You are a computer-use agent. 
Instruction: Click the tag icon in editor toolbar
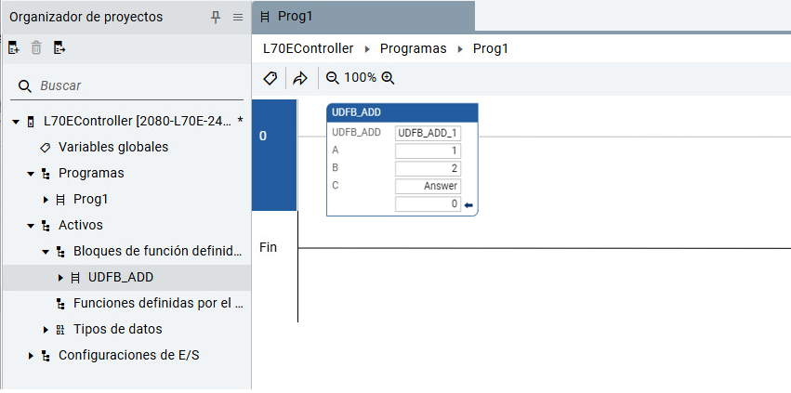[x=270, y=79]
